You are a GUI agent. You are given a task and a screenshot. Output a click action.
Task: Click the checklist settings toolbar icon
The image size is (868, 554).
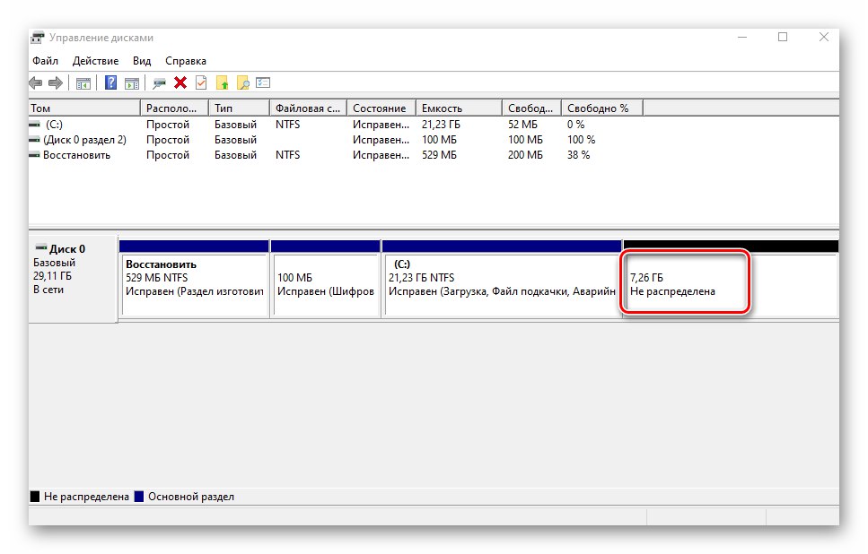pyautogui.click(x=263, y=82)
